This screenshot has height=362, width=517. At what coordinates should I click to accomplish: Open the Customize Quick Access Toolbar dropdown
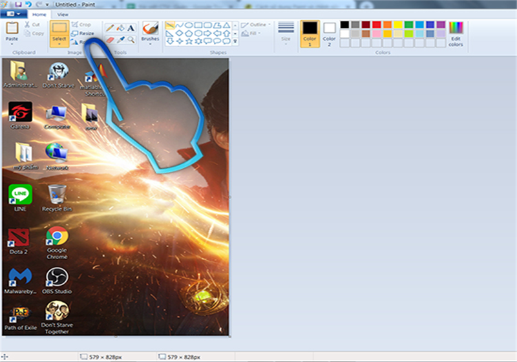click(47, 5)
